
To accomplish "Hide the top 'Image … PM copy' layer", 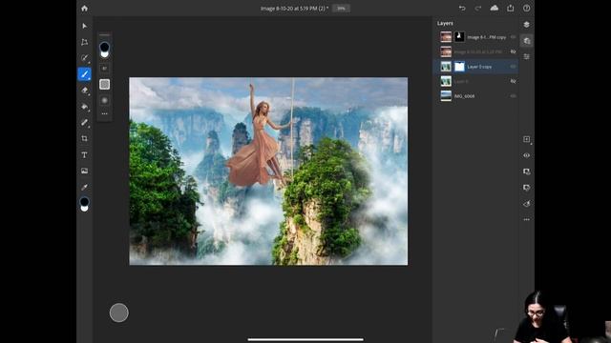I will 514,37.
